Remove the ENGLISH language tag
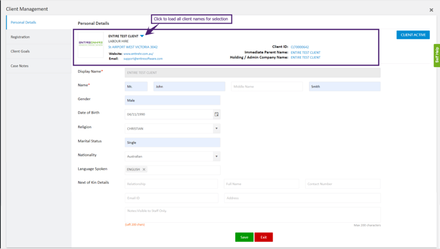Image resolution: width=440 pixels, height=249 pixels. [x=144, y=169]
